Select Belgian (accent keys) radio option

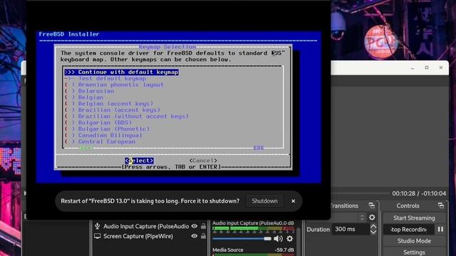(x=109, y=104)
